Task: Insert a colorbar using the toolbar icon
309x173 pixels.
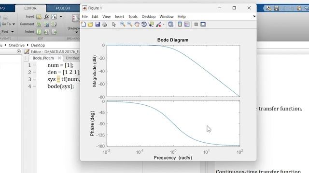Action: point(180,25)
